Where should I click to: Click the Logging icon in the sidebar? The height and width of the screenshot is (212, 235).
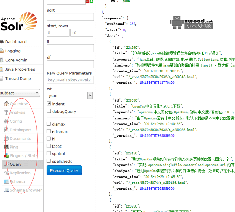2,51
